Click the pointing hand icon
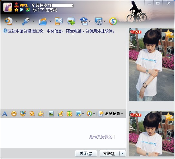The image size is (175, 159). click(41, 114)
